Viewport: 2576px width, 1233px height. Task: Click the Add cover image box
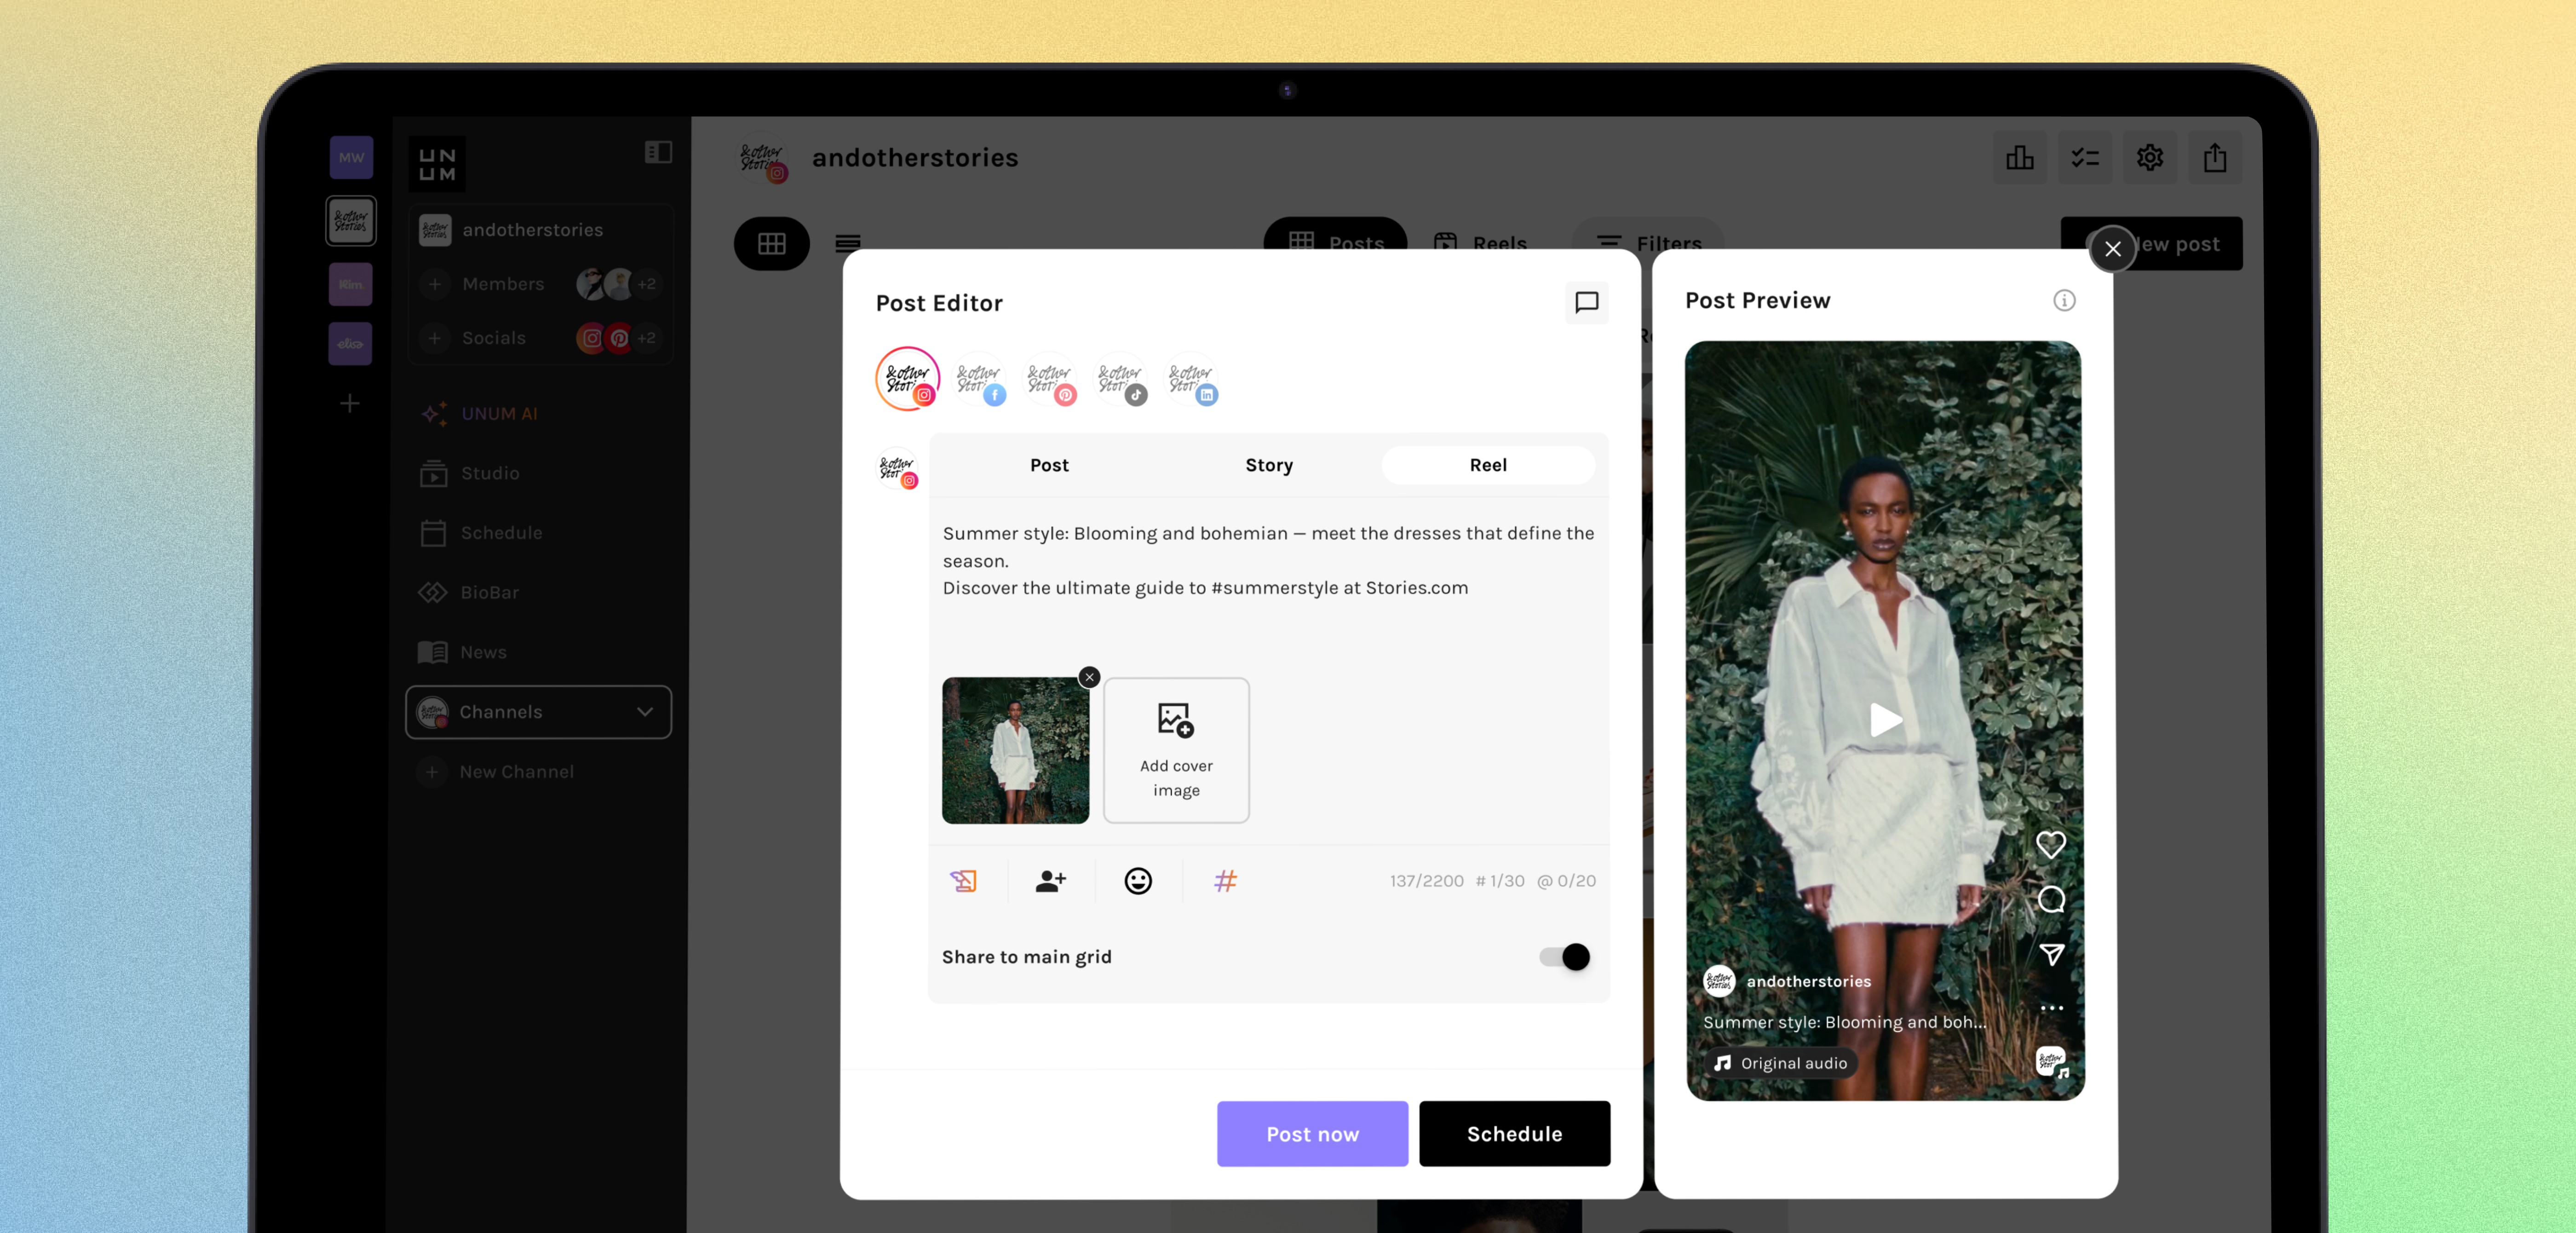(1176, 751)
